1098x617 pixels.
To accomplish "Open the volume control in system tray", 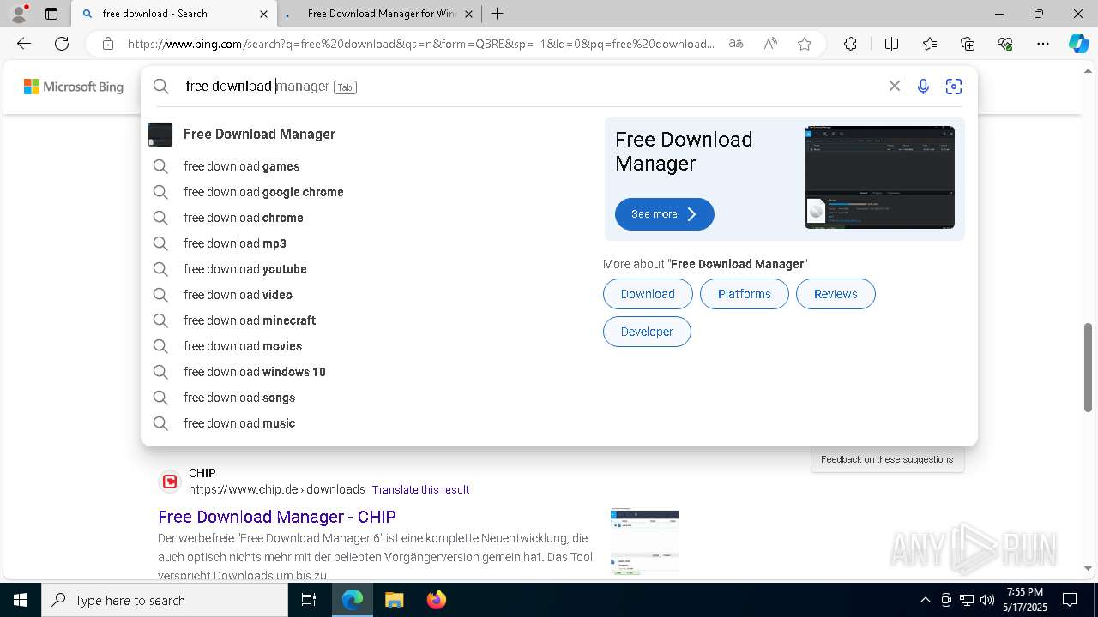I will click(x=987, y=600).
